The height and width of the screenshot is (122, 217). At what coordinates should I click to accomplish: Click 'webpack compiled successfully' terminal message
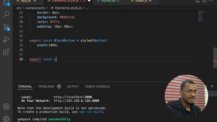point(44,119)
